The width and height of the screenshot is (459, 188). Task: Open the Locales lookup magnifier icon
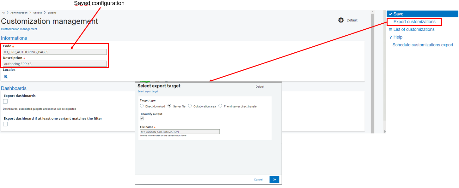point(6,77)
